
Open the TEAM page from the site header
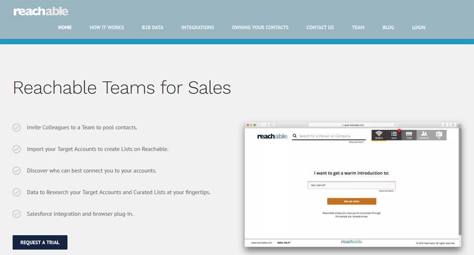(x=358, y=27)
